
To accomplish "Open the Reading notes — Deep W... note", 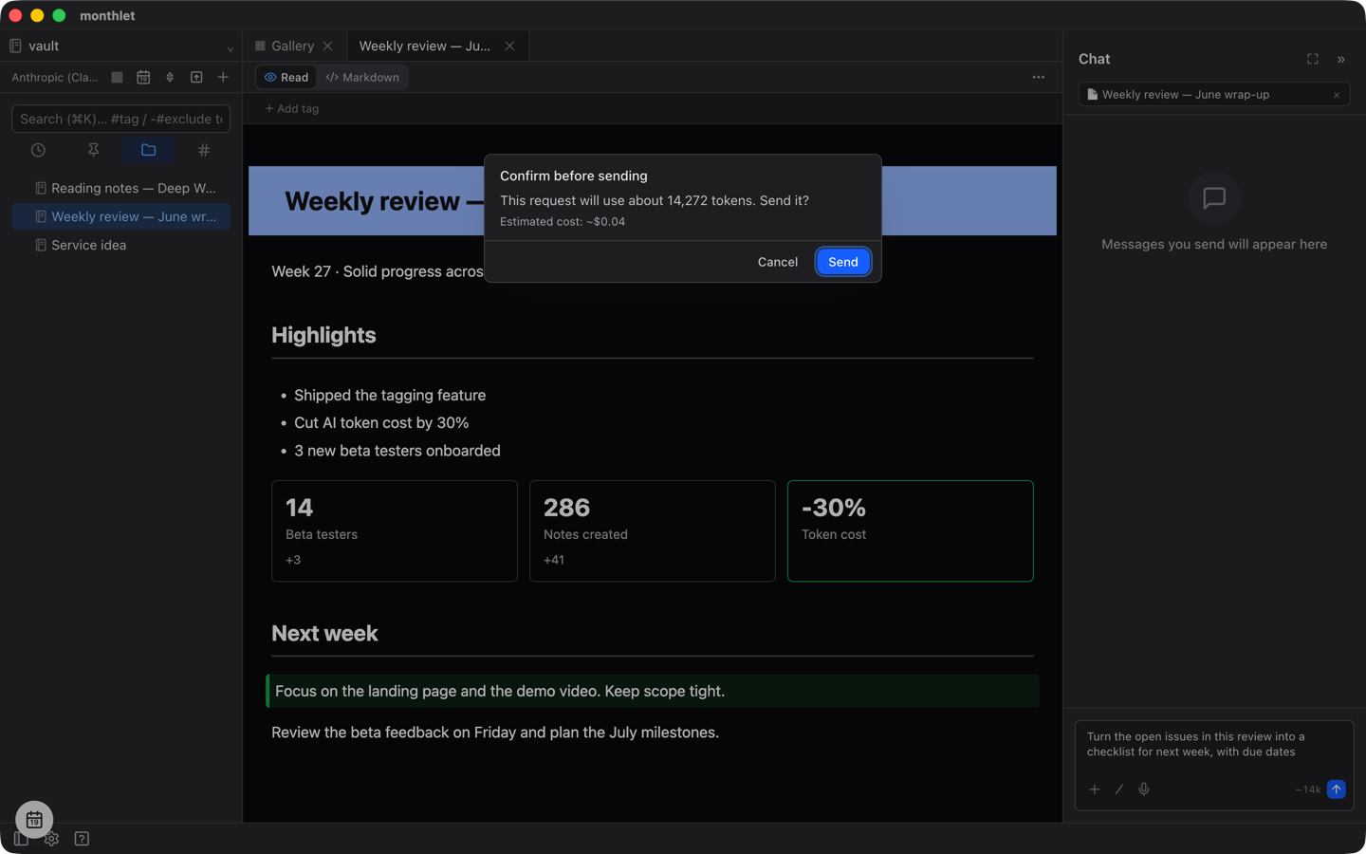I will 120,188.
